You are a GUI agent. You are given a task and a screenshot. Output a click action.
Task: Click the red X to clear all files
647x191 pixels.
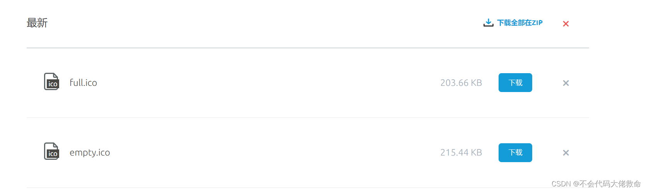(x=566, y=24)
